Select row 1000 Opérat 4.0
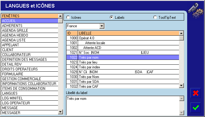The width and height of the screenshot is (205, 117). (123, 38)
